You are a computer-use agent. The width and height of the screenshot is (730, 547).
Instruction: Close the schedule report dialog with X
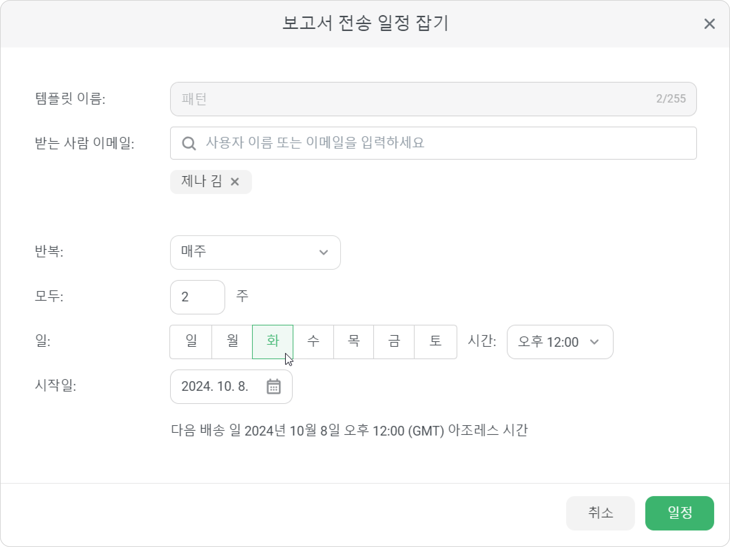click(709, 24)
